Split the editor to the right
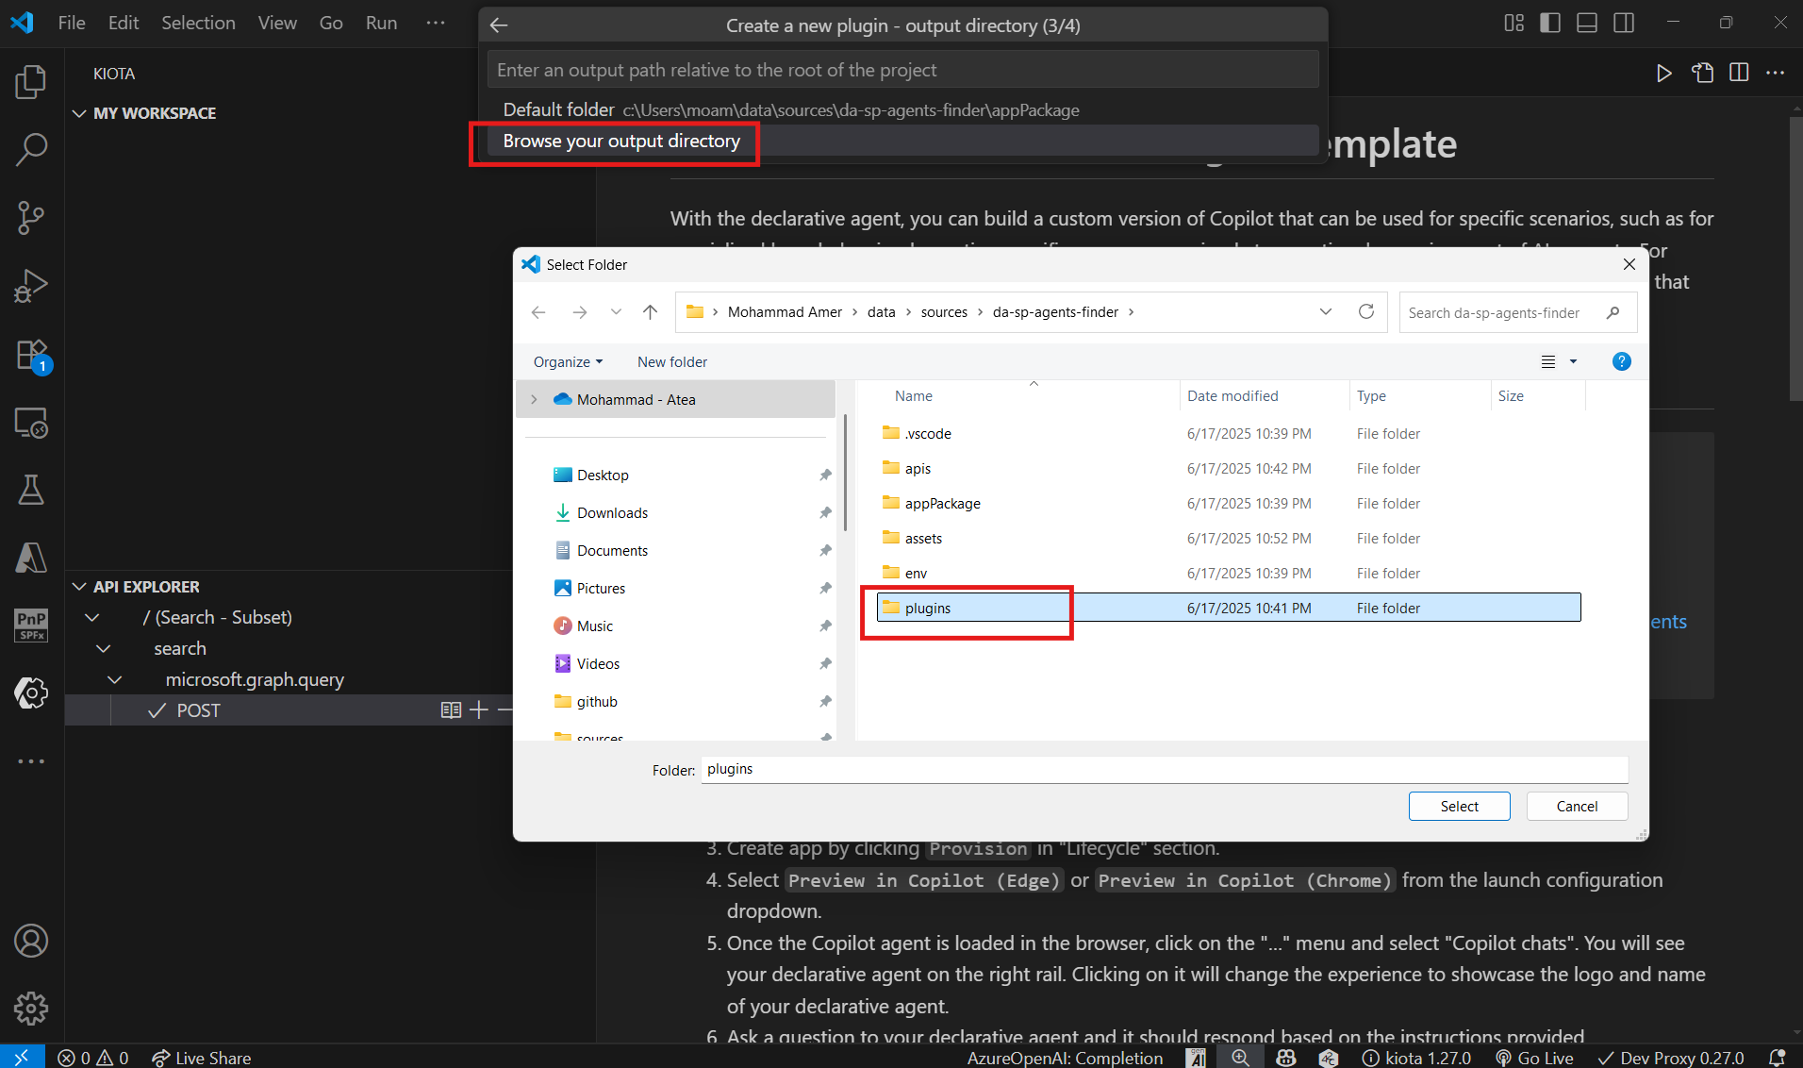1803x1068 pixels. click(1739, 73)
